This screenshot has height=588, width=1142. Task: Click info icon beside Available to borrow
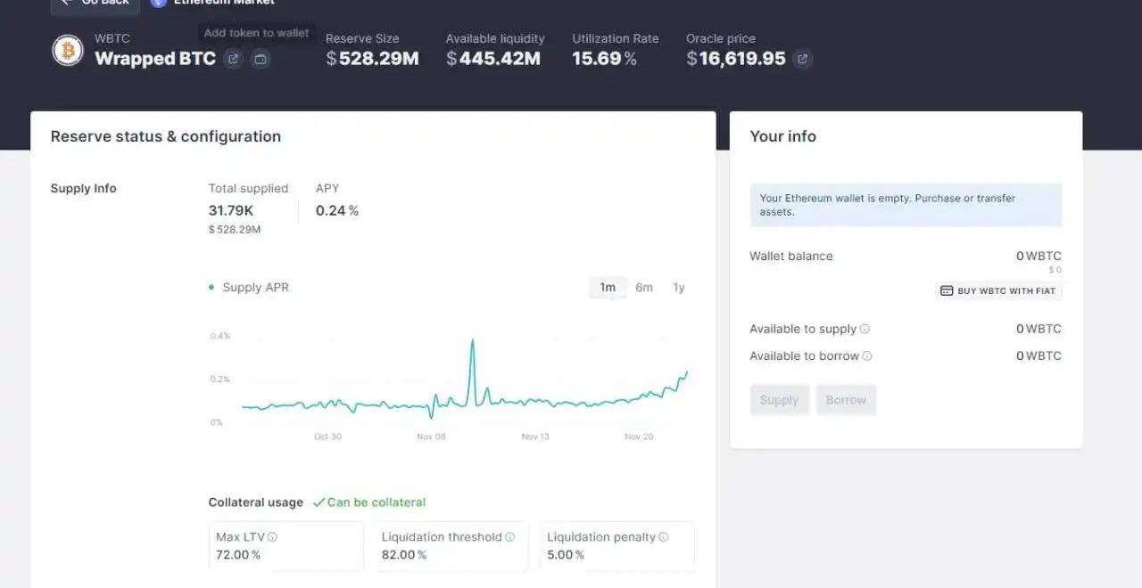click(867, 355)
